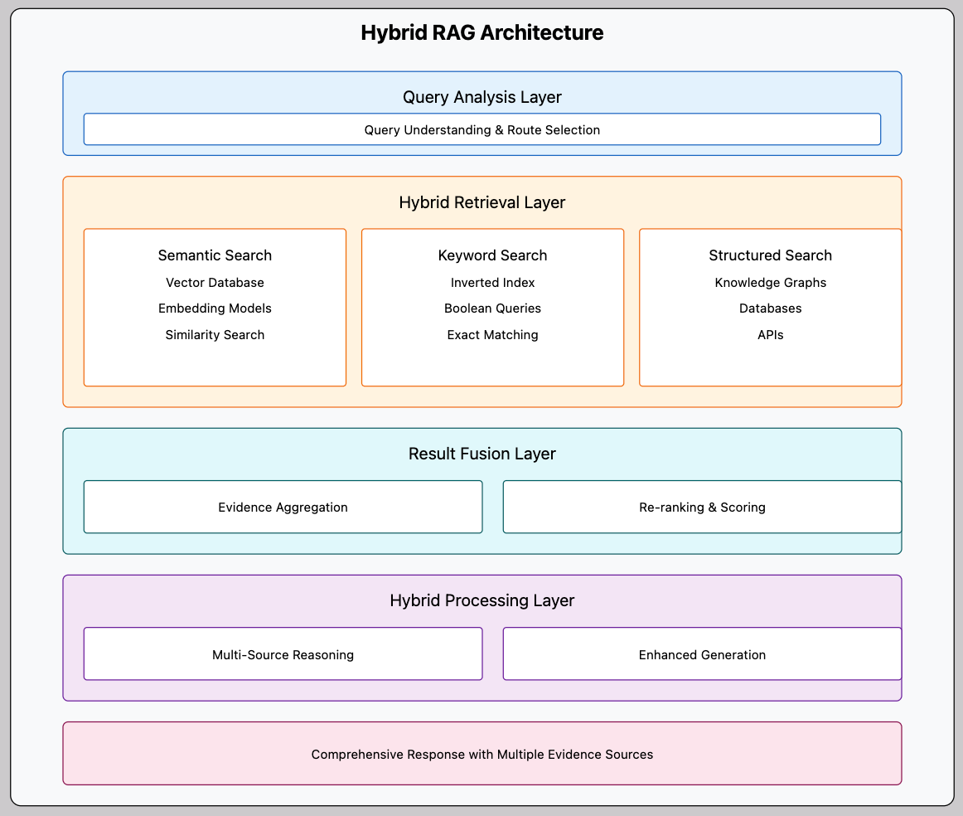This screenshot has width=963, height=816.
Task: Click the Similarity Search item
Action: pos(215,335)
